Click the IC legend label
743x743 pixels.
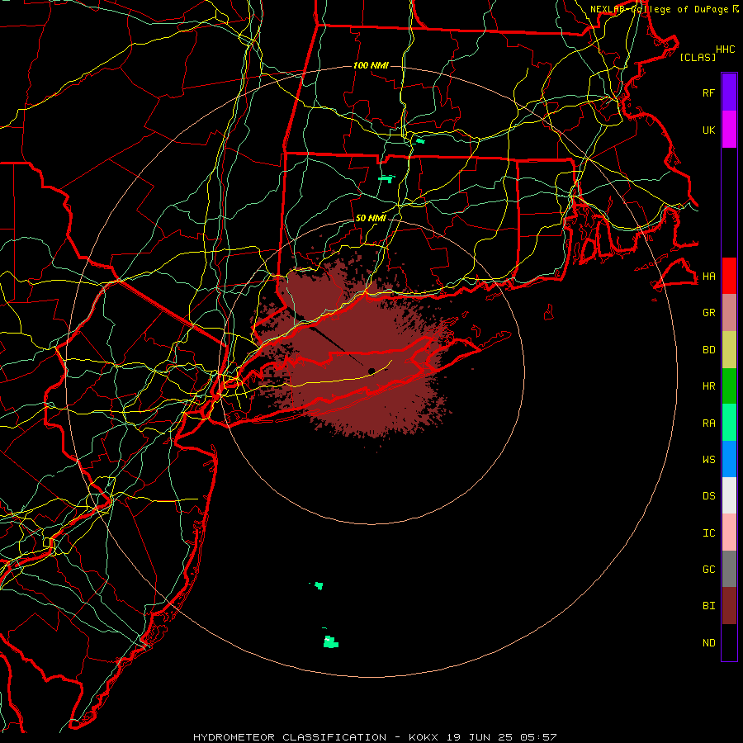tap(709, 533)
